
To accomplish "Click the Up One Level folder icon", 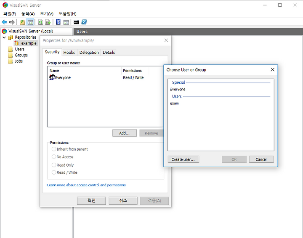I will click(x=22, y=22).
